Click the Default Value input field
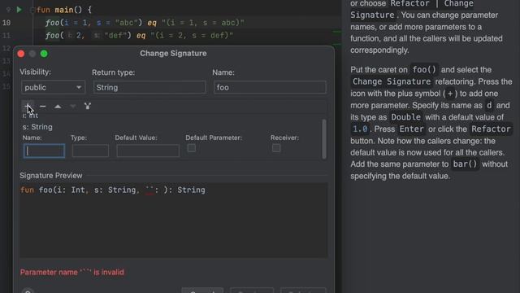The width and height of the screenshot is (520, 293). tap(148, 151)
